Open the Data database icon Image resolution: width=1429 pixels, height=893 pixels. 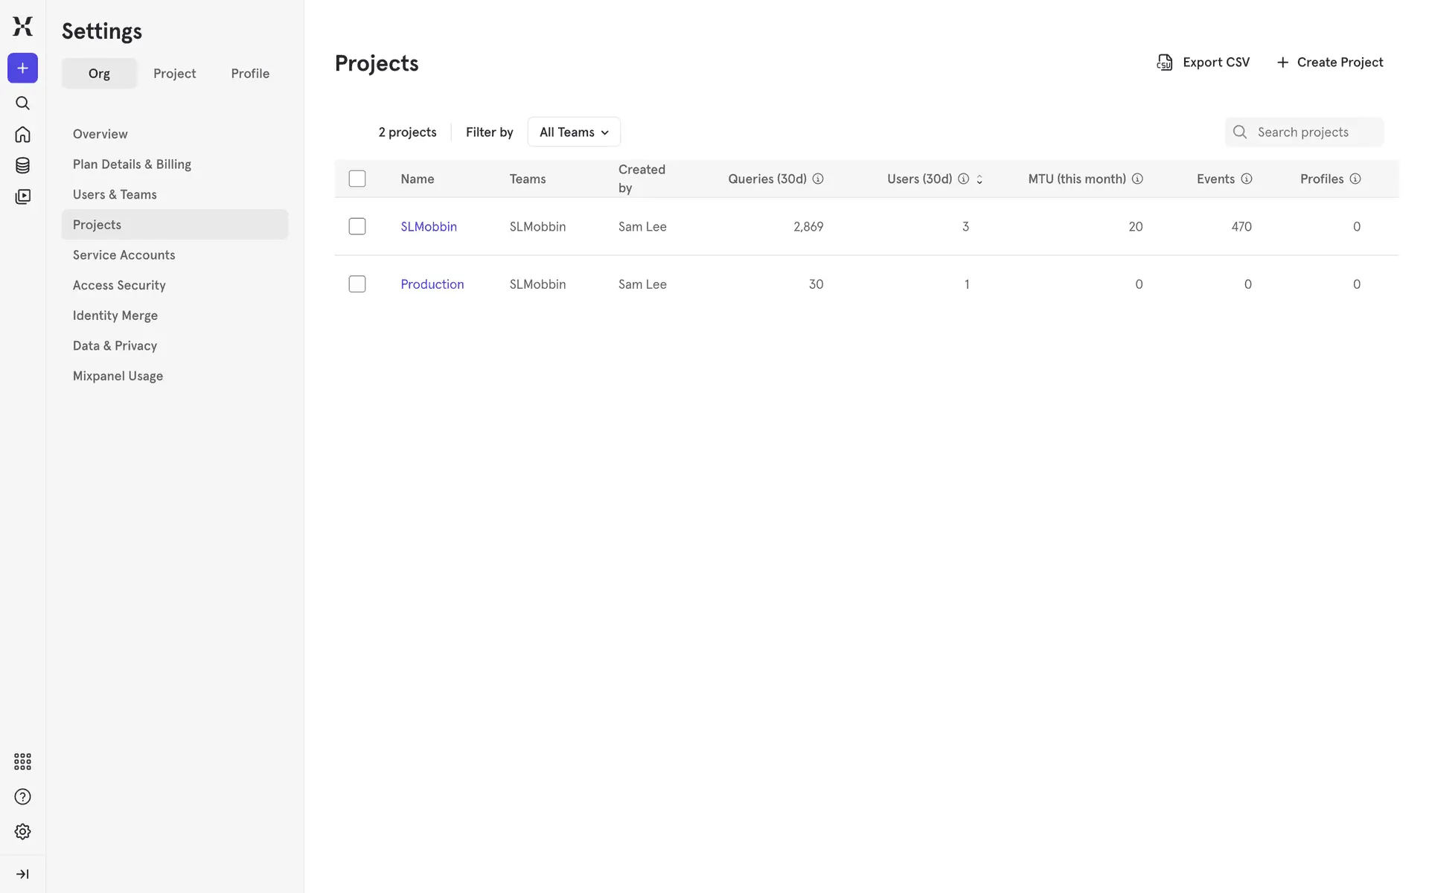click(22, 165)
